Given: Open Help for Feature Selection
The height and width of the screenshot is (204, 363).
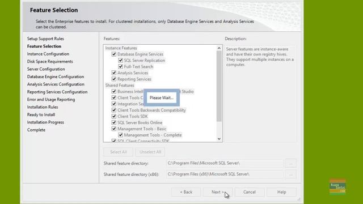Looking at the screenshot, I should (281, 192).
